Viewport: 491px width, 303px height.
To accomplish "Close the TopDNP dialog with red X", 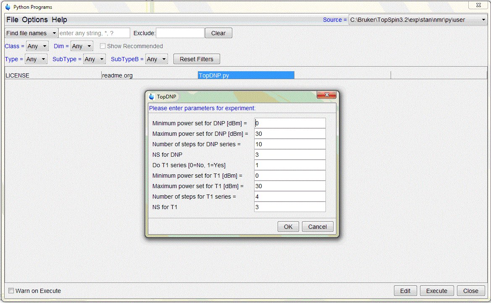I will [x=326, y=96].
